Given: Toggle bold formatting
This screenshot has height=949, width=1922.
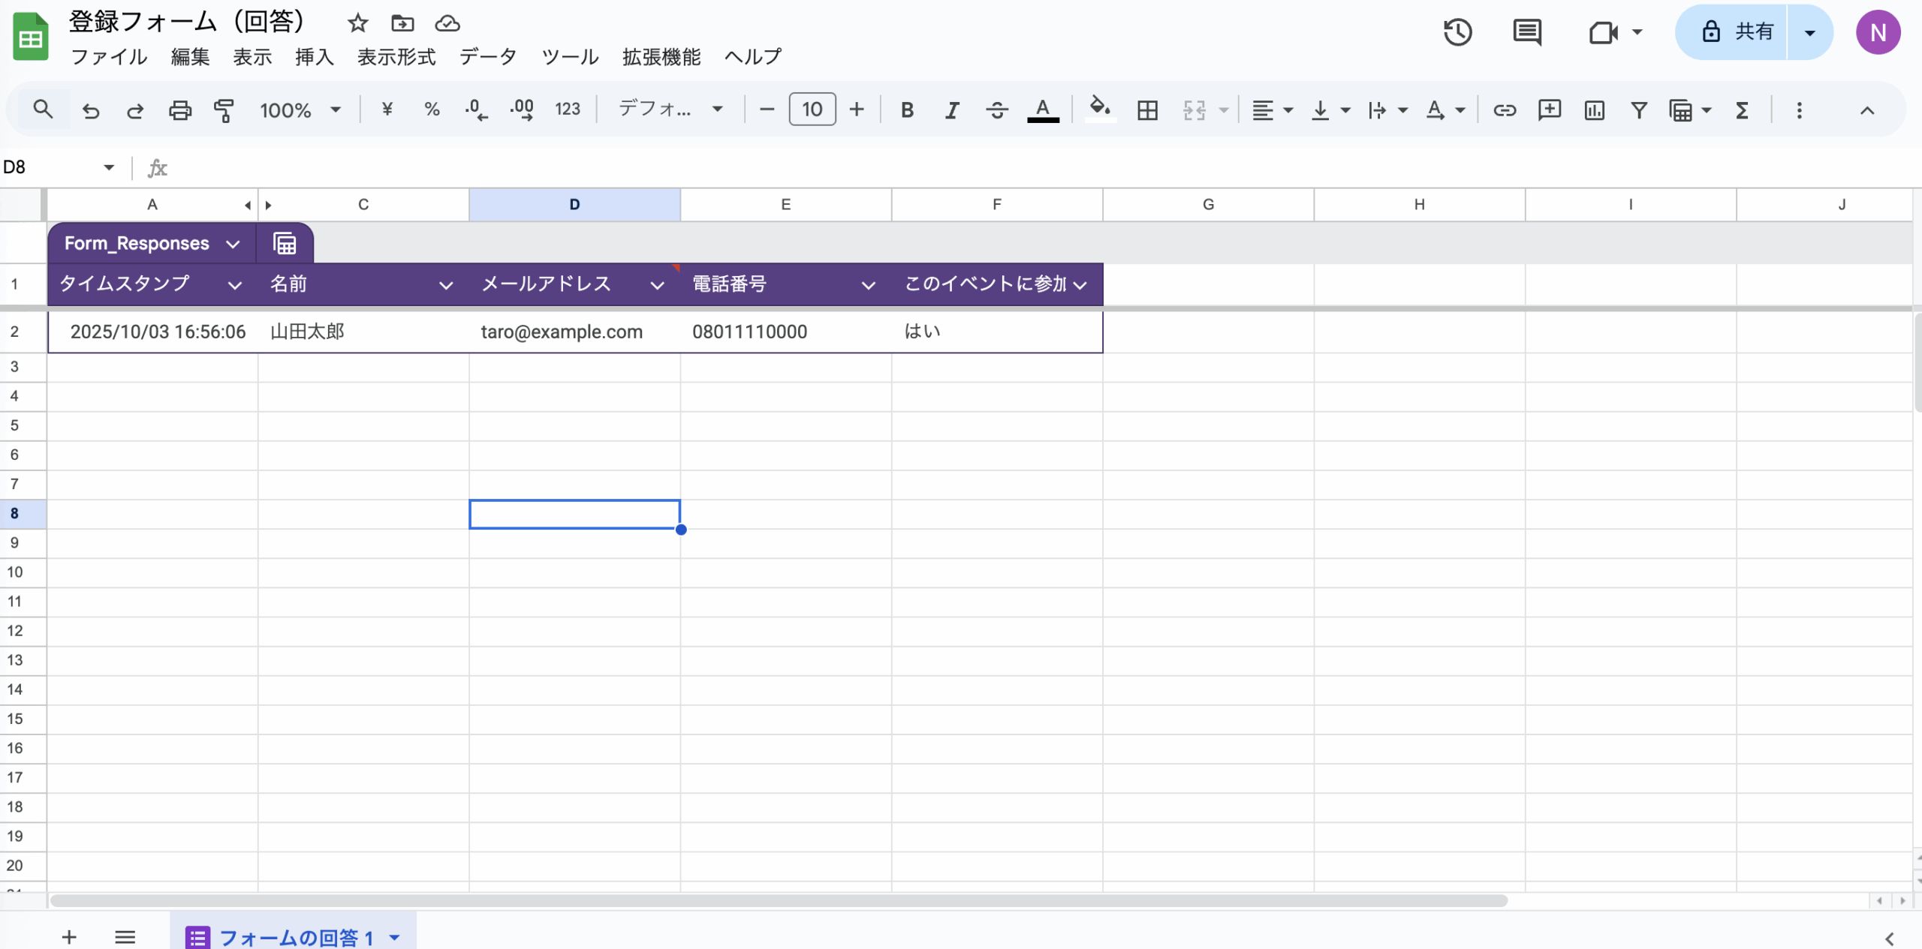Looking at the screenshot, I should click(x=907, y=110).
